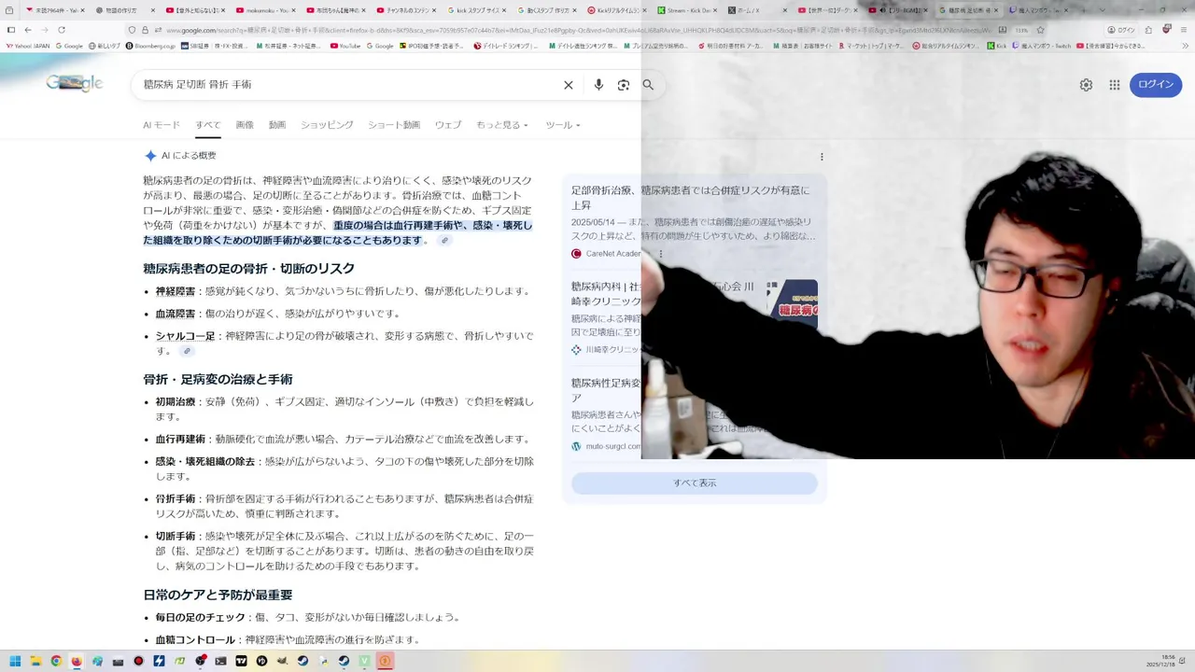
Task: Expand the もっと見る dropdown
Action: coord(502,125)
